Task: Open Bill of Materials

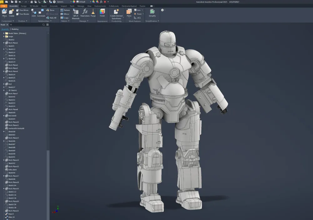Action: pyautogui.click(x=76, y=14)
